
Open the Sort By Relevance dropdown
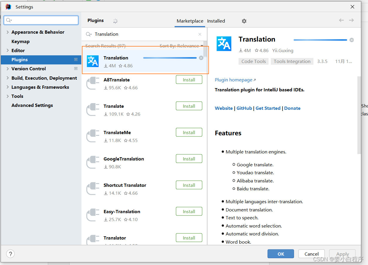[181, 46]
